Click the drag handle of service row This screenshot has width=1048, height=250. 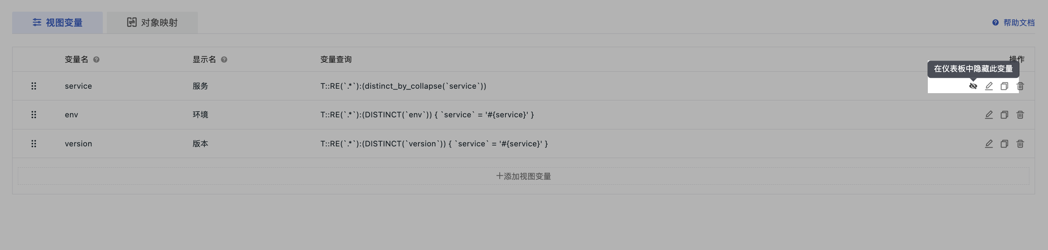click(34, 86)
